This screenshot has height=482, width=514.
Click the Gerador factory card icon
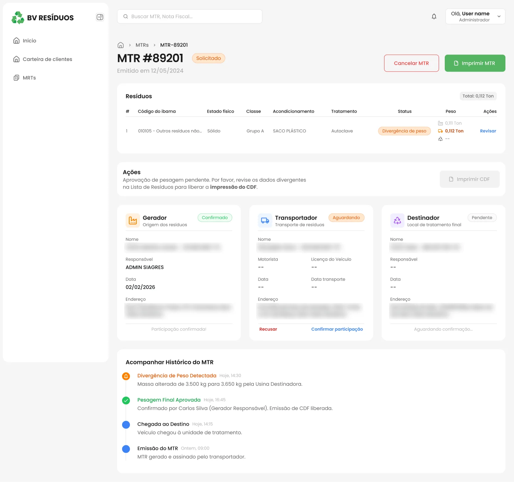point(133,221)
